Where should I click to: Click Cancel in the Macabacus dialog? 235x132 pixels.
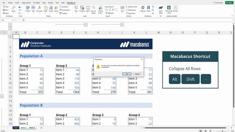coord(137,74)
